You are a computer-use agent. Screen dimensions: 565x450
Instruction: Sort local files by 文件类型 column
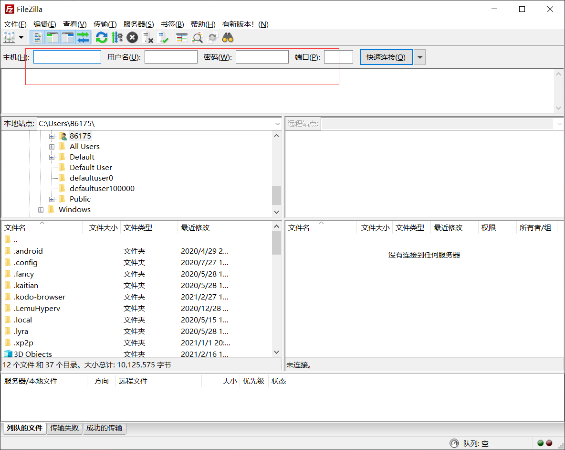(x=149, y=228)
